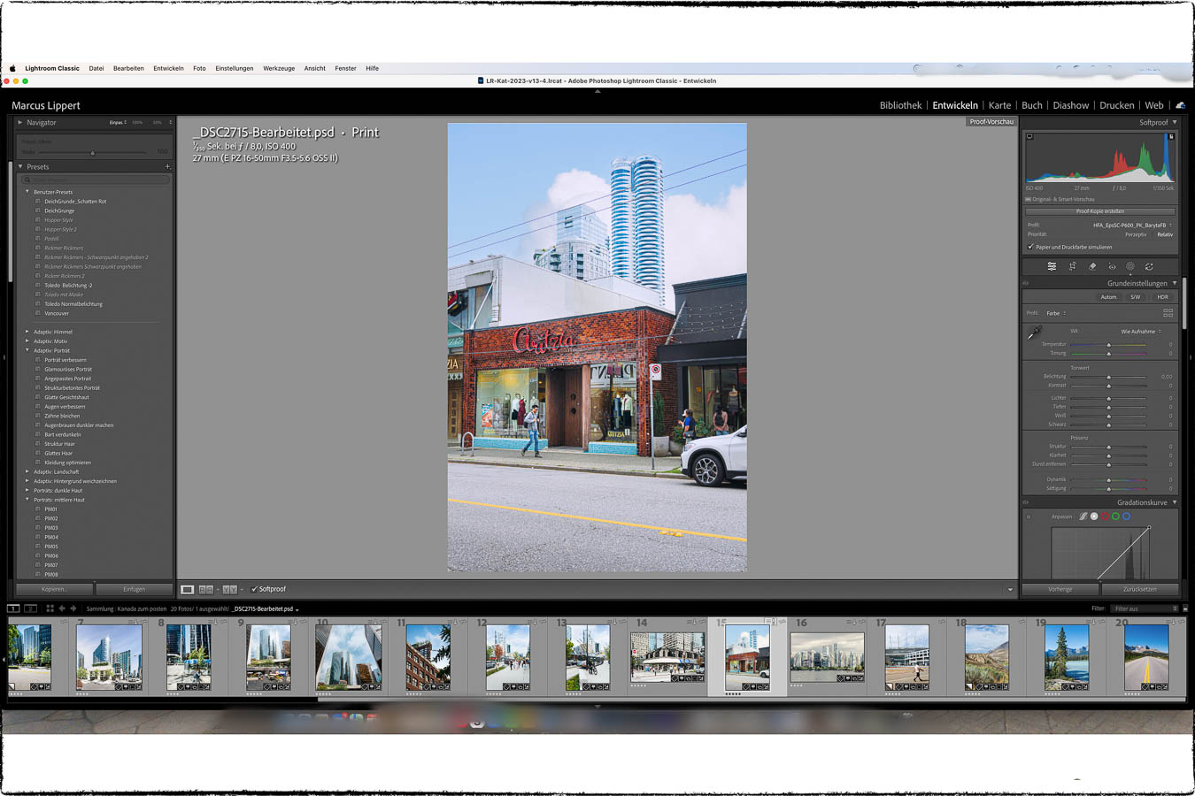Open the Maskierung (masking) tool
Image resolution: width=1195 pixels, height=796 pixels.
pyautogui.click(x=1131, y=266)
